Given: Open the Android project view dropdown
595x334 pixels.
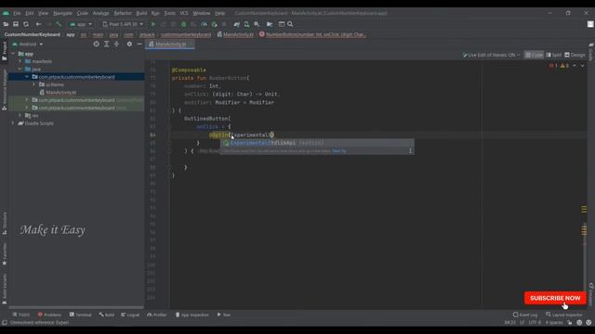Looking at the screenshot, I should pos(27,44).
